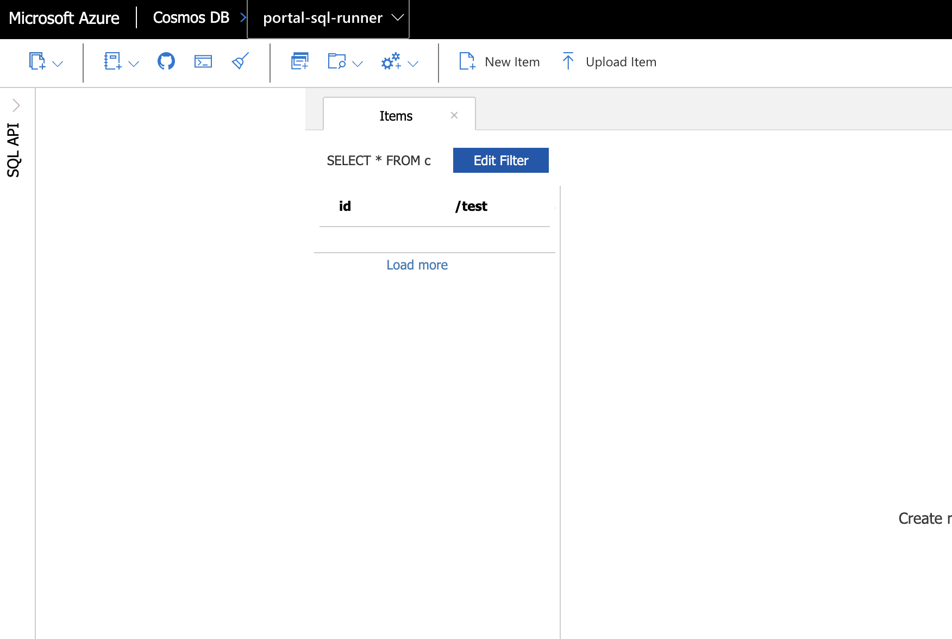Open the portal-sql-runner account dropdown
Viewport: 952px width, 639px height.
328,19
